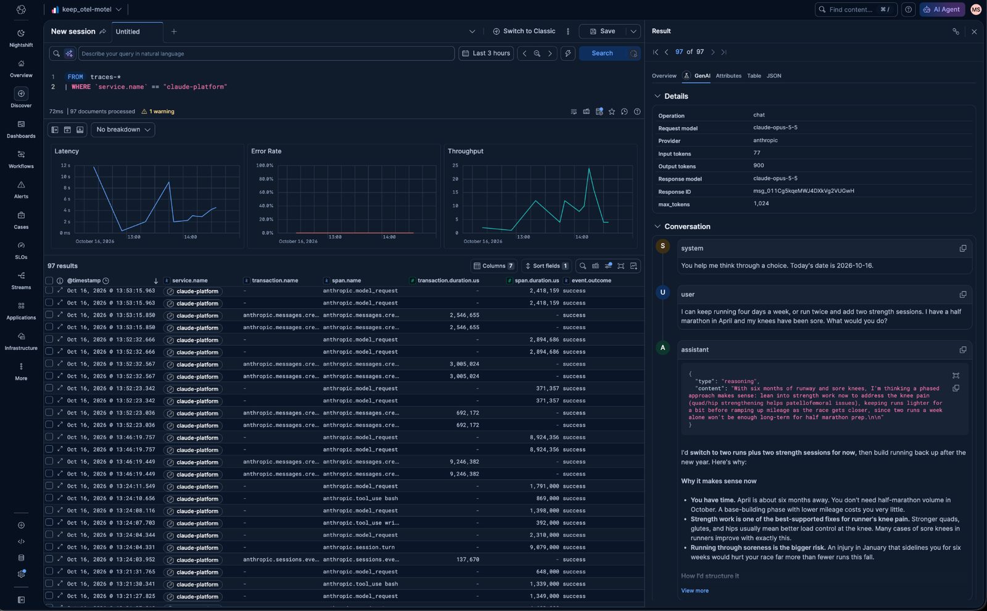Viewport: 987px width, 611px height.
Task: Click the help icon in top bar
Action: tap(908, 9)
